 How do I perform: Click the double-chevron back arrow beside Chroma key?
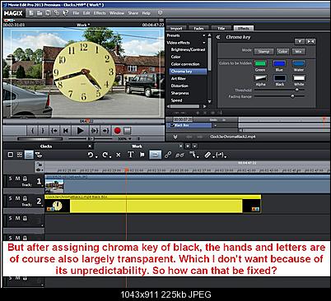[x=218, y=37]
